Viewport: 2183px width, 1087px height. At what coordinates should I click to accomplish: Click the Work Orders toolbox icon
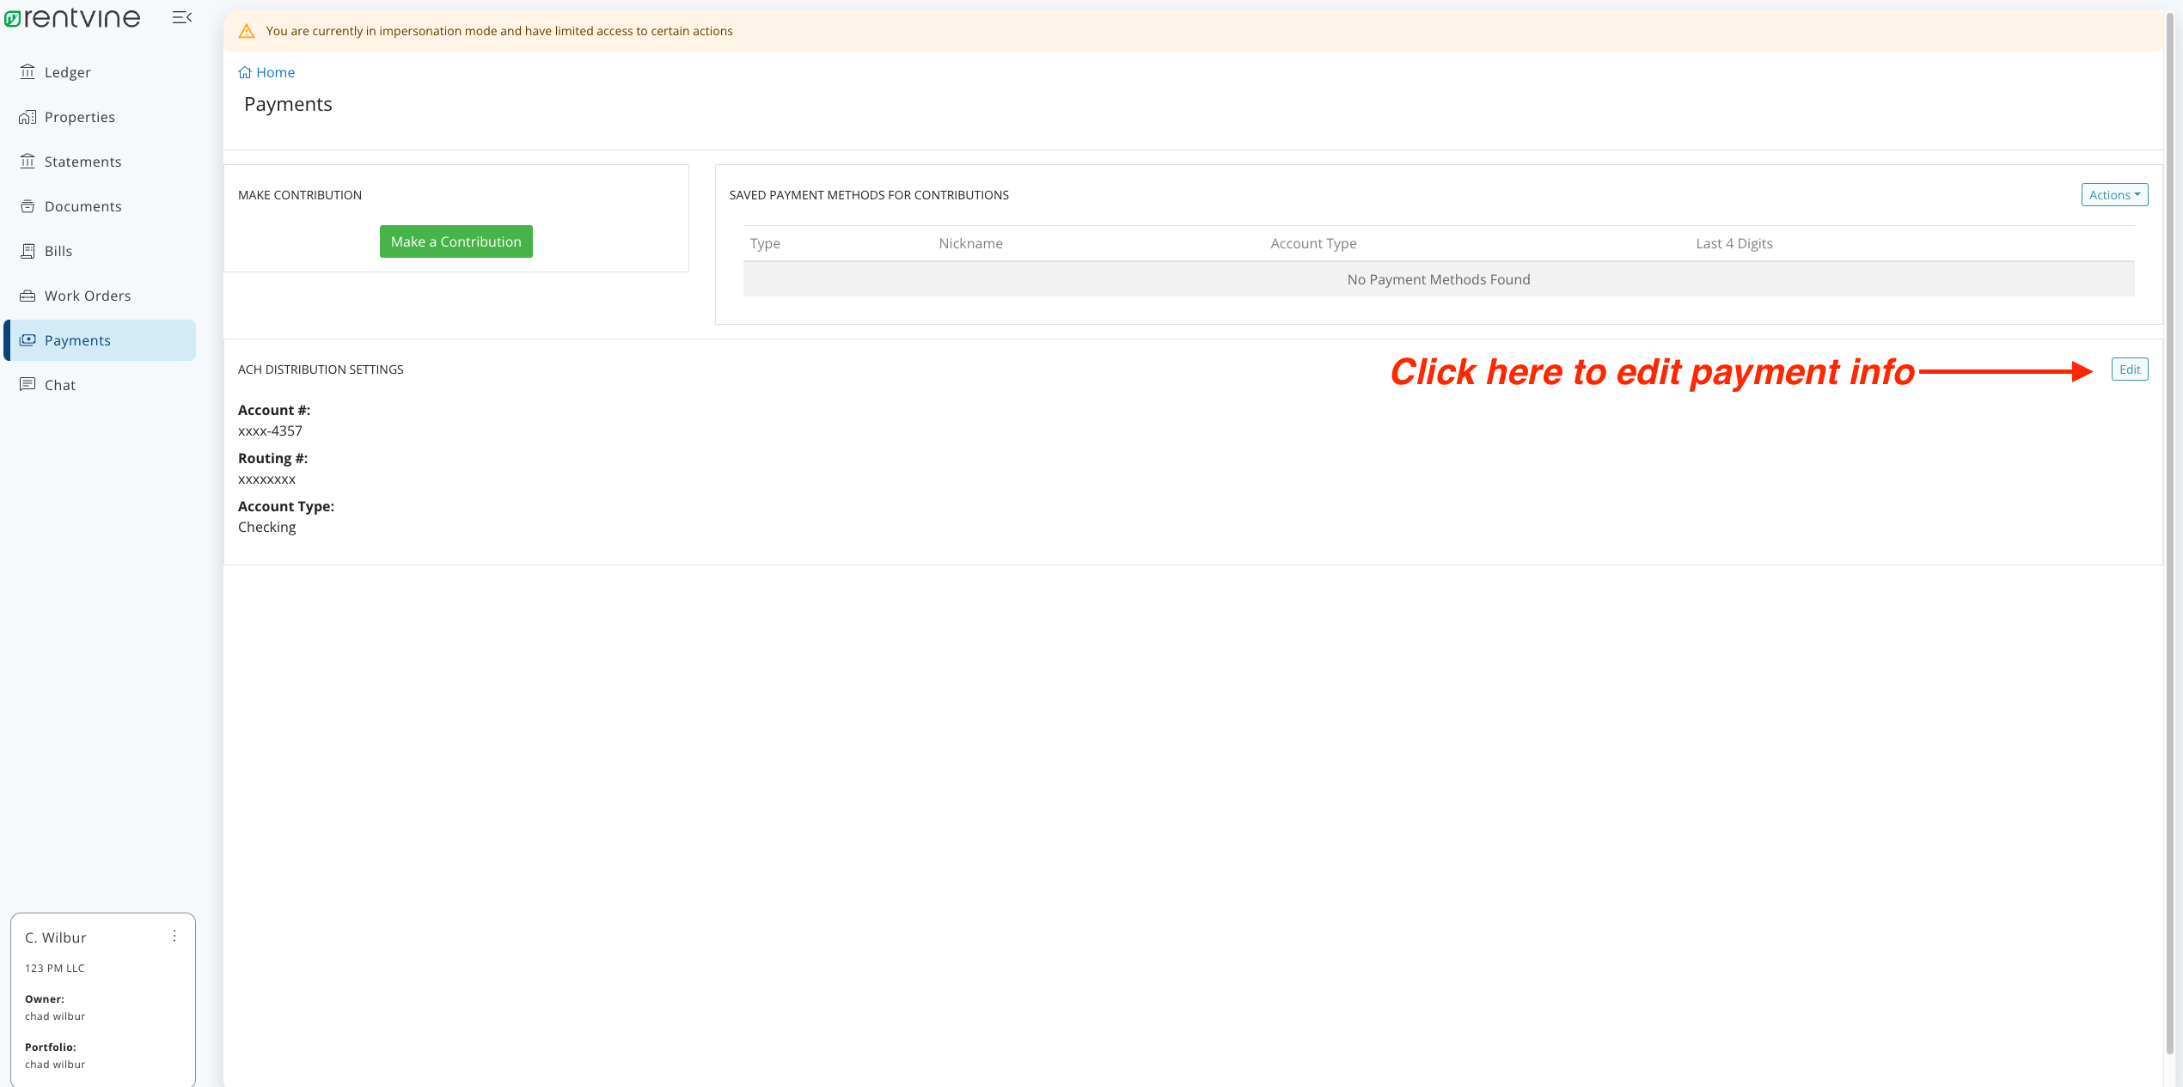[x=28, y=295]
